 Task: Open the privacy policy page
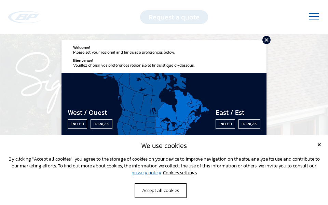pyautogui.click(x=146, y=173)
